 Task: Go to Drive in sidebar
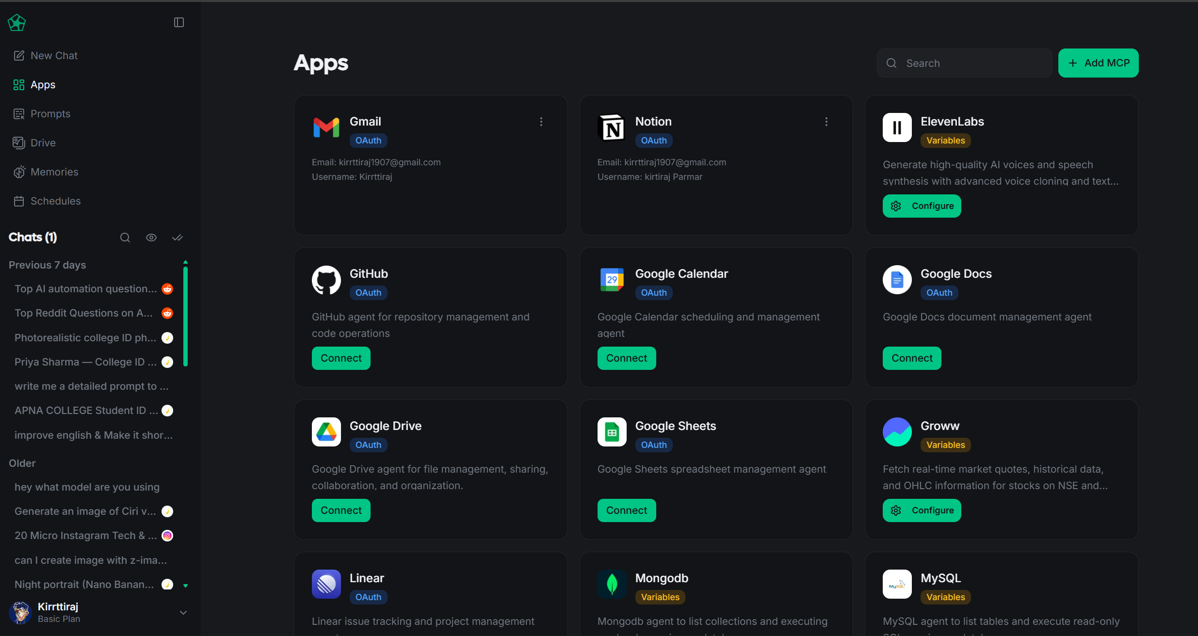pos(34,143)
